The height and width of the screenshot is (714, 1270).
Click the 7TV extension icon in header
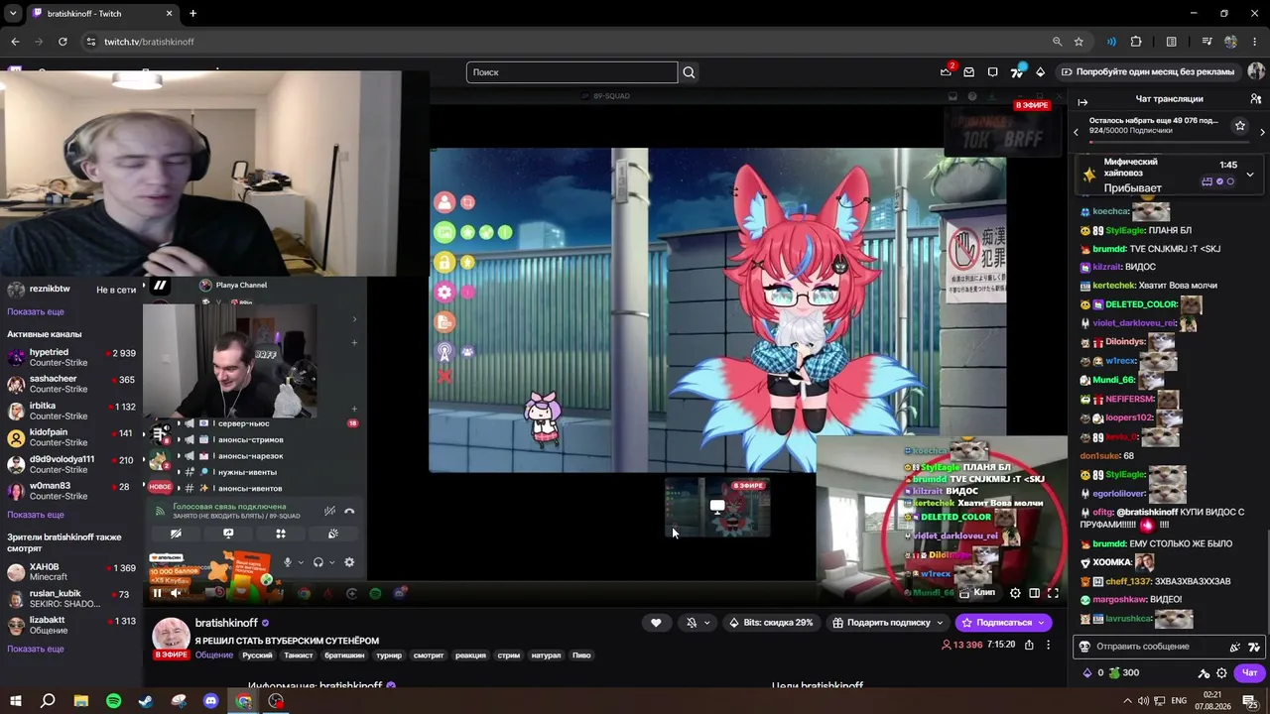[1017, 71]
